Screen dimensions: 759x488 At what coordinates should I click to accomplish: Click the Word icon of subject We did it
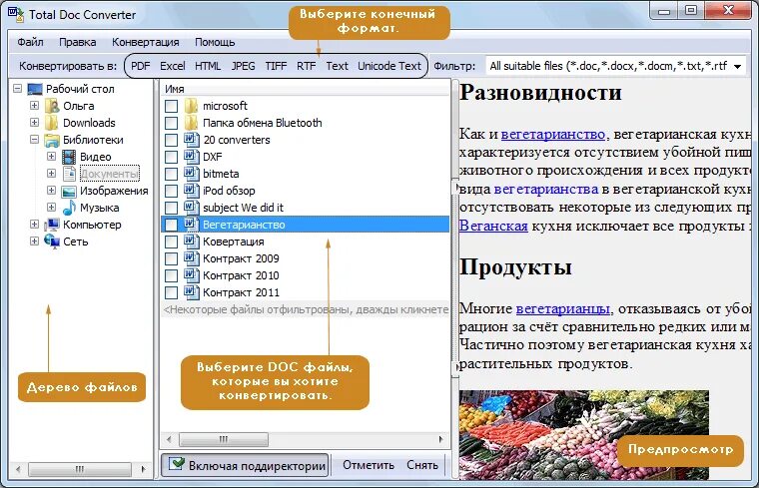192,208
